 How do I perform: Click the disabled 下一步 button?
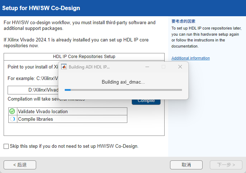point(226,165)
